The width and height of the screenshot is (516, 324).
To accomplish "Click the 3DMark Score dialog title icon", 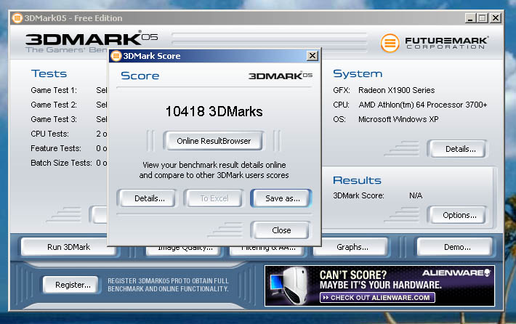I will point(116,56).
